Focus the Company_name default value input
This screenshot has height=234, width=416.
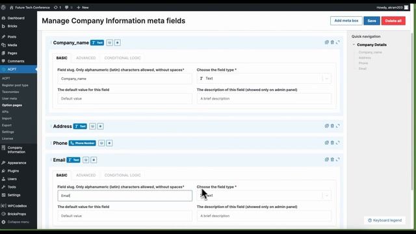coord(125,98)
